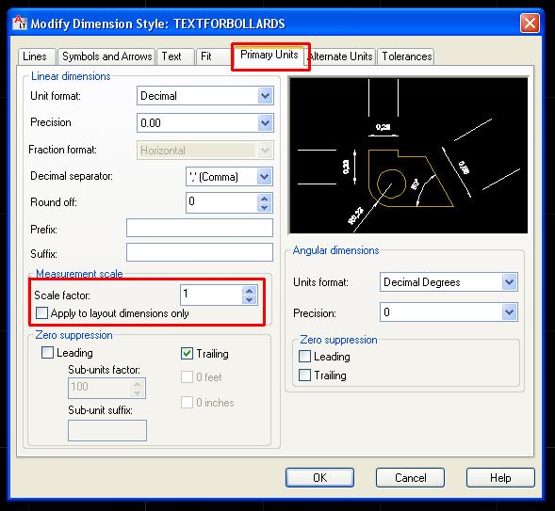Viewport: 555px width, 511px height.
Task: Uncheck Trailing zero suppression for linear dimensions
Action: click(x=187, y=354)
